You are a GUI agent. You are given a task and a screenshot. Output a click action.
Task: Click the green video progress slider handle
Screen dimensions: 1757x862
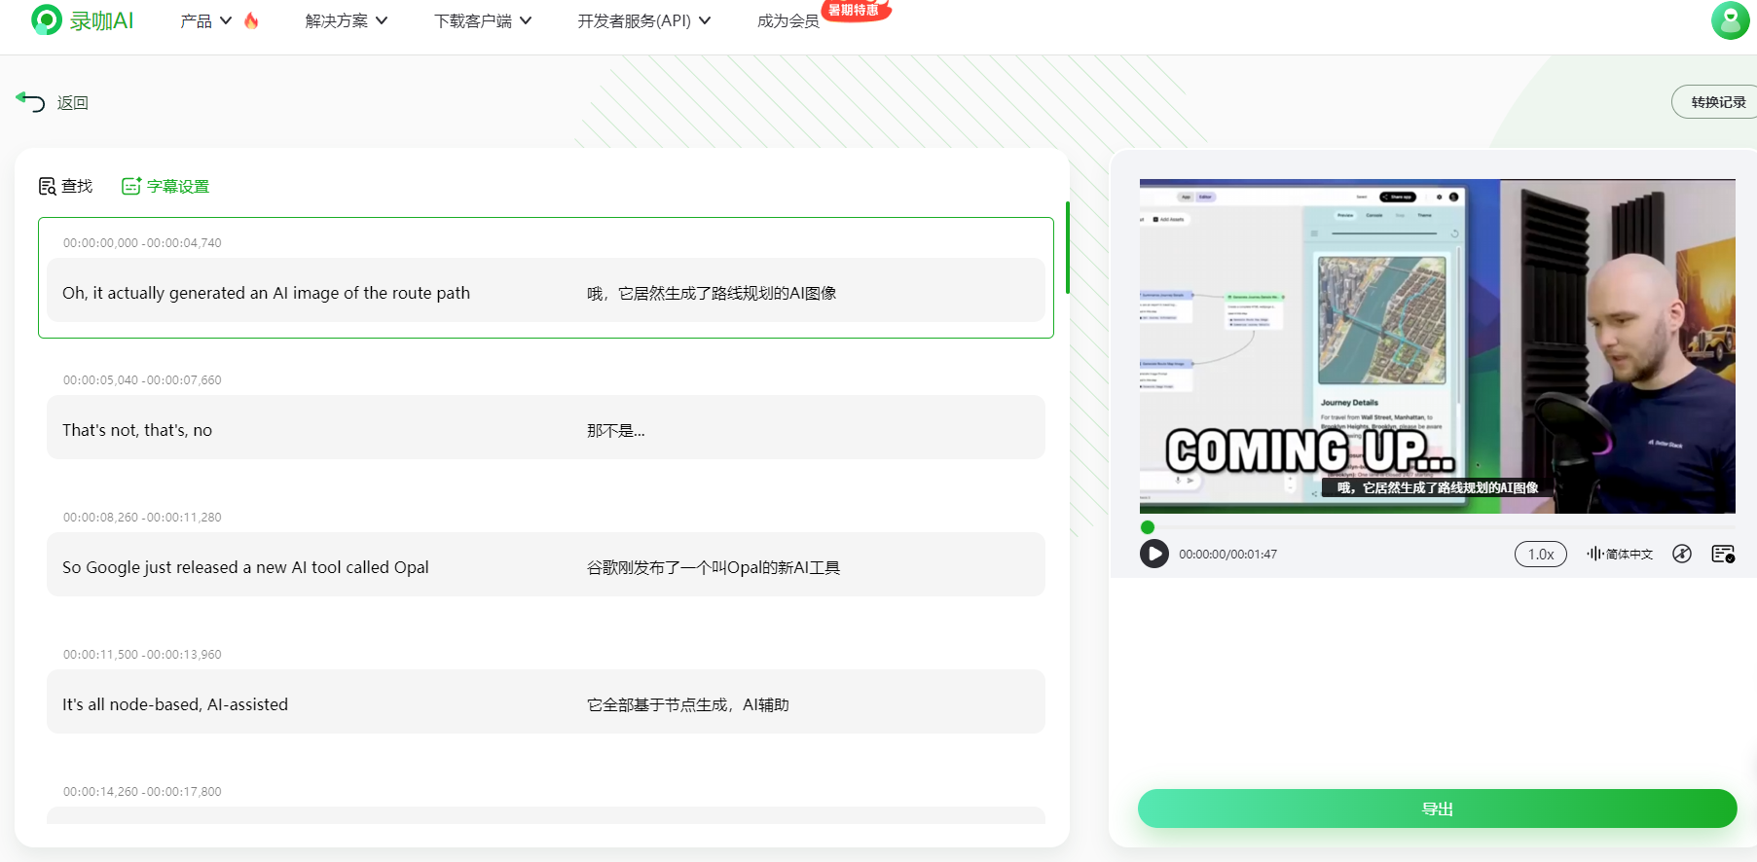1148,527
